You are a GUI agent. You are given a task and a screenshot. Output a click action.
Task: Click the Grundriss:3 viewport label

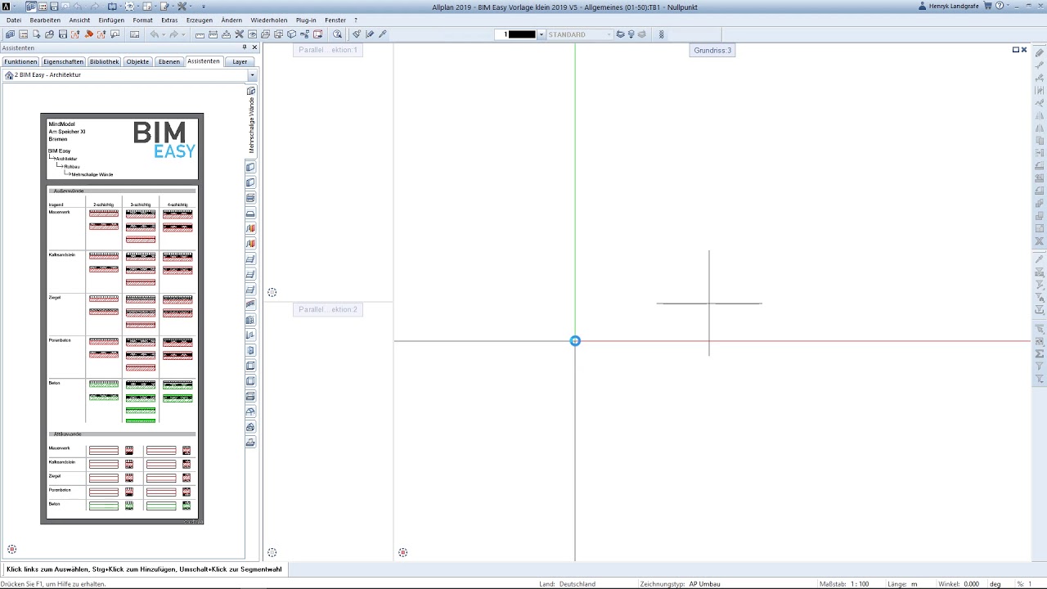pos(712,50)
